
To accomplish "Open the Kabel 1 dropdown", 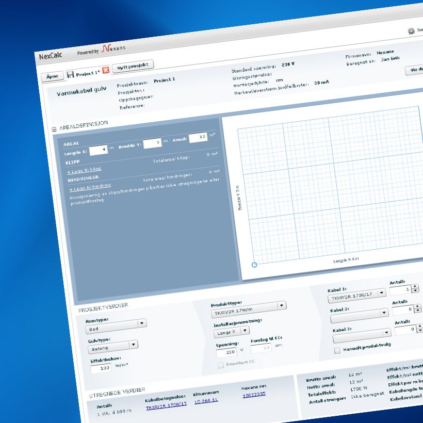I will click(357, 296).
